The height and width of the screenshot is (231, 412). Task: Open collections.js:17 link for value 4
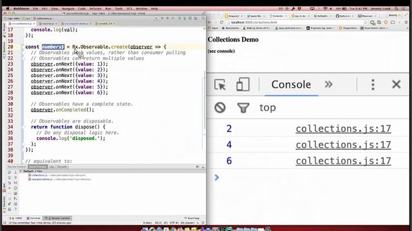(x=343, y=144)
